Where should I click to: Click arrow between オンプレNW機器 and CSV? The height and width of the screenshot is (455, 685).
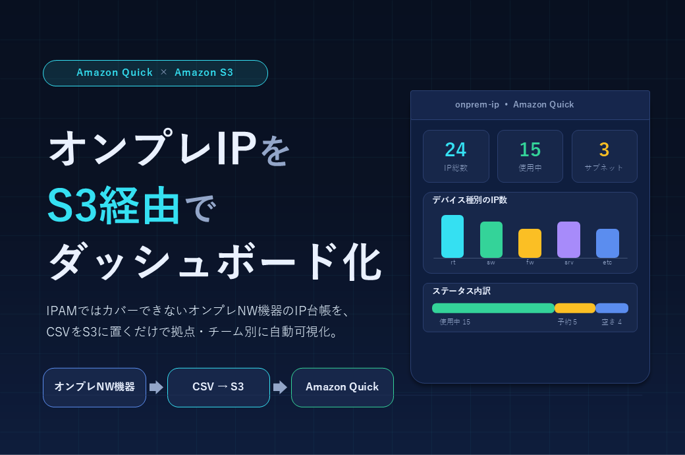[x=156, y=387]
